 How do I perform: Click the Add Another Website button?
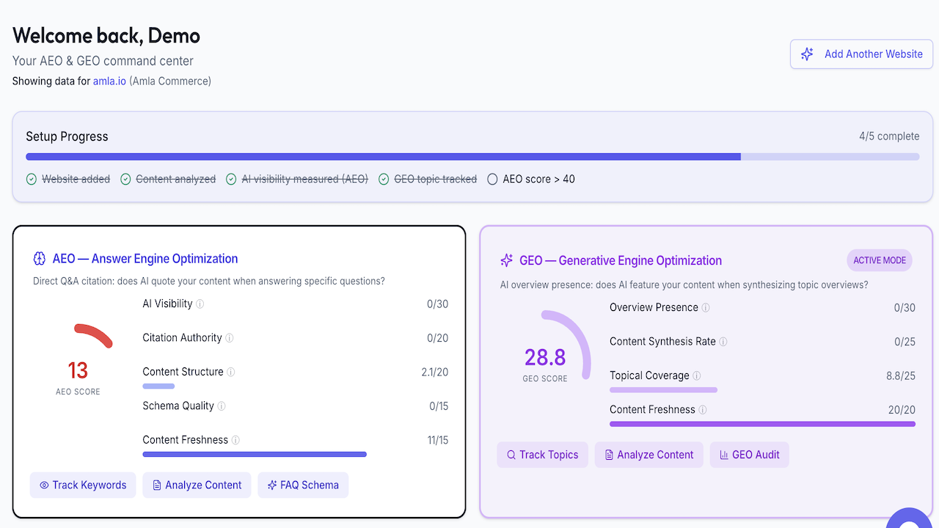pyautogui.click(x=861, y=54)
